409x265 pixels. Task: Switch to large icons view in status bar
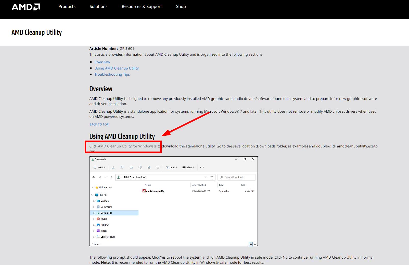click(x=255, y=244)
